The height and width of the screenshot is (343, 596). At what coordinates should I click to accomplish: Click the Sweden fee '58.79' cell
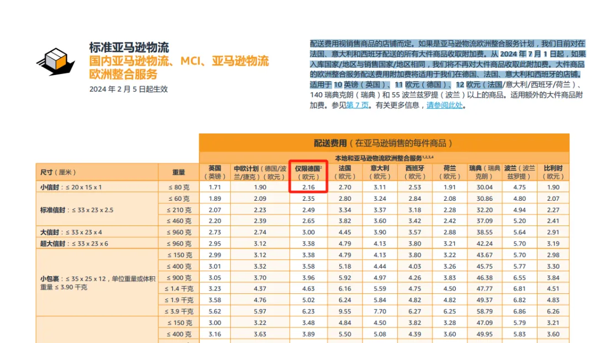[x=485, y=312]
